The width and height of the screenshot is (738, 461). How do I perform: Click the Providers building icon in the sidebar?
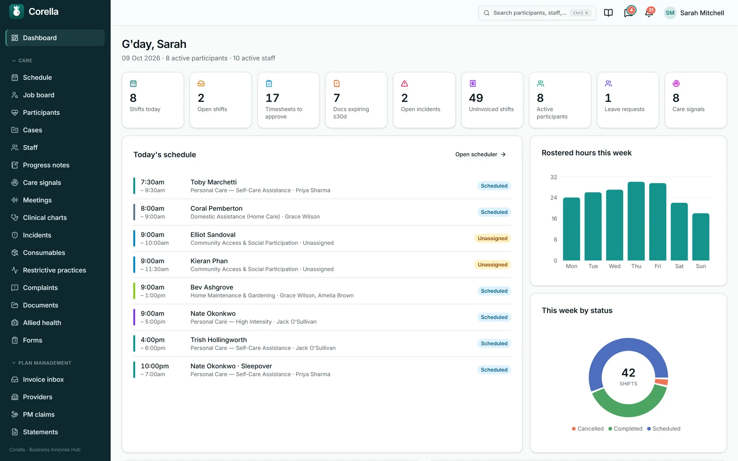tap(15, 397)
